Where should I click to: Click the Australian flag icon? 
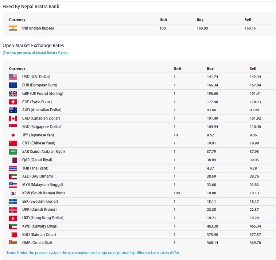click(x=13, y=110)
